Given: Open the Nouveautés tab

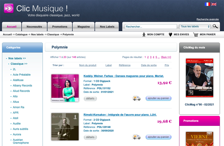Looking at the screenshot, I should coord(34,27).
